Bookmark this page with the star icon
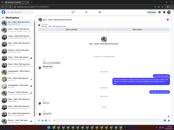Viewport: 174px width, 130px height. pos(163,7)
